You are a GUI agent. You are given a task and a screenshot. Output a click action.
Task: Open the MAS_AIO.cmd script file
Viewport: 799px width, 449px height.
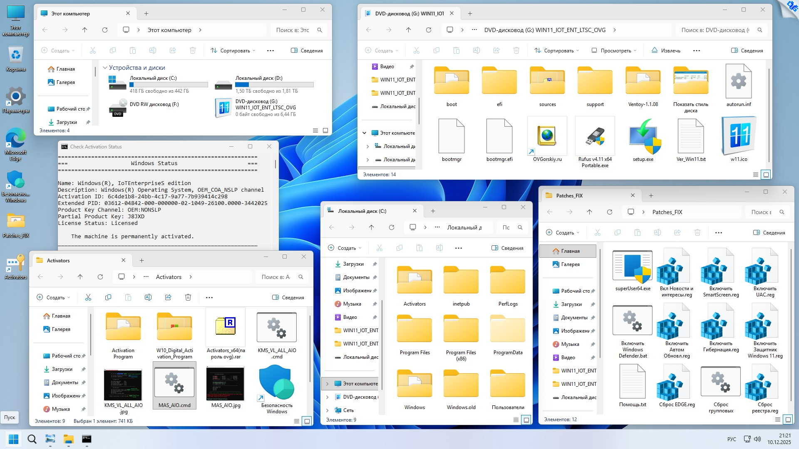(x=174, y=383)
